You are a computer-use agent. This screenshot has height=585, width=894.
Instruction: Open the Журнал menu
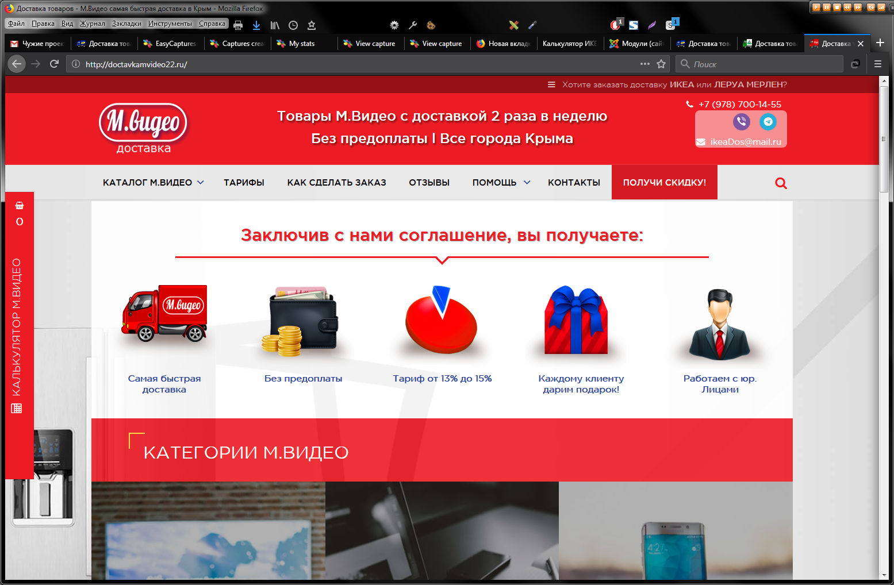pyautogui.click(x=93, y=24)
